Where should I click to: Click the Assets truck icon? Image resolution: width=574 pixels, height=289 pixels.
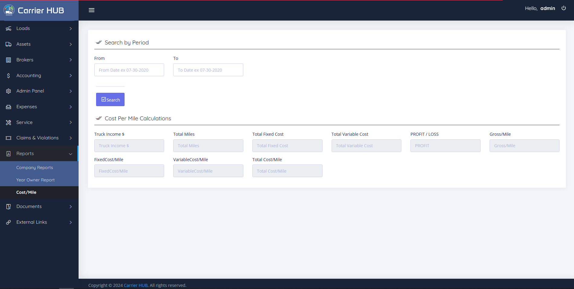click(x=8, y=44)
